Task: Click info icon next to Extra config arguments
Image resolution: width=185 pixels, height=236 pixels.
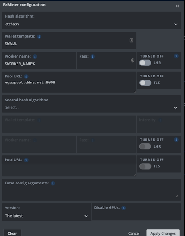Action: point(53,183)
